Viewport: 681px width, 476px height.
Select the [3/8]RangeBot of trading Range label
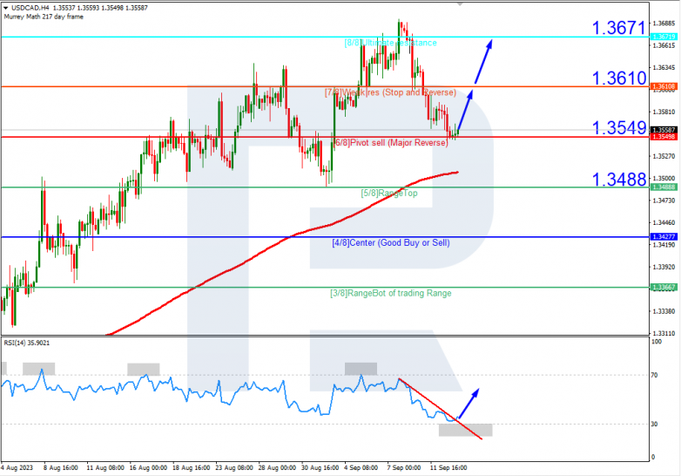point(391,293)
